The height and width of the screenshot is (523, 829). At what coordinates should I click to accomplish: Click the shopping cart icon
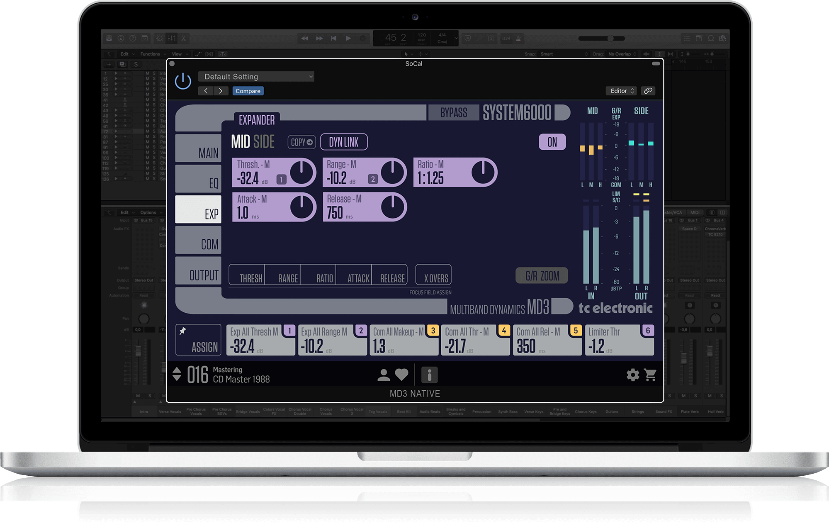[x=651, y=375]
